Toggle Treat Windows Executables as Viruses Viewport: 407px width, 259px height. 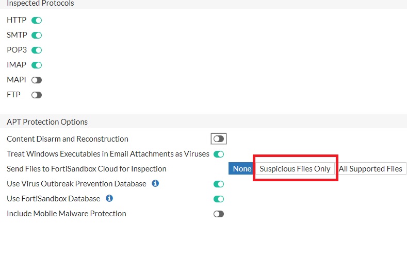coord(219,154)
